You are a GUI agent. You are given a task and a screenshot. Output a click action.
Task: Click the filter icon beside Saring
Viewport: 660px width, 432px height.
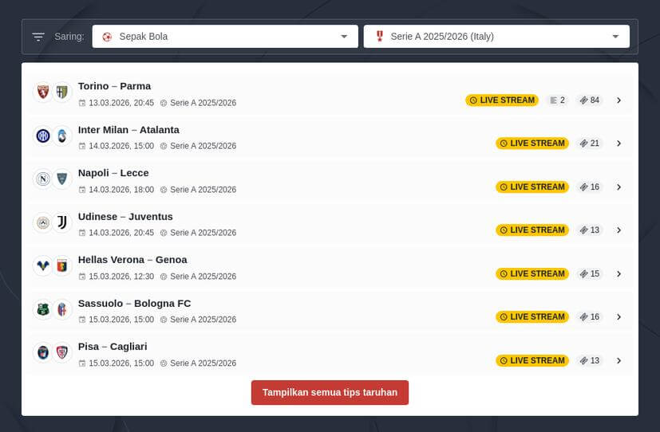38,37
